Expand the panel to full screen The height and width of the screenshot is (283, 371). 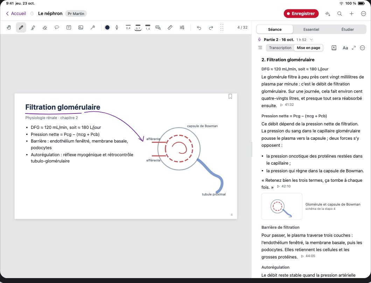[354, 48]
